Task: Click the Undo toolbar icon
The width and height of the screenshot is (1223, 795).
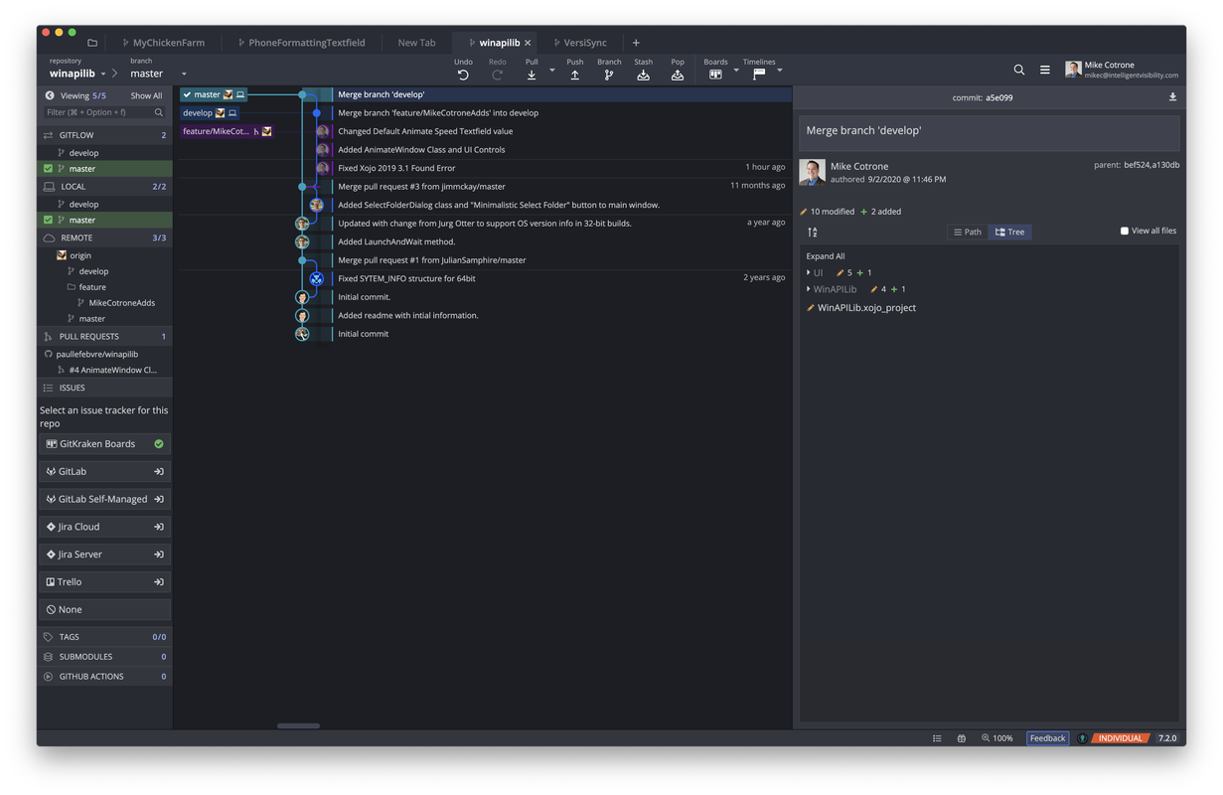Action: click(x=463, y=75)
